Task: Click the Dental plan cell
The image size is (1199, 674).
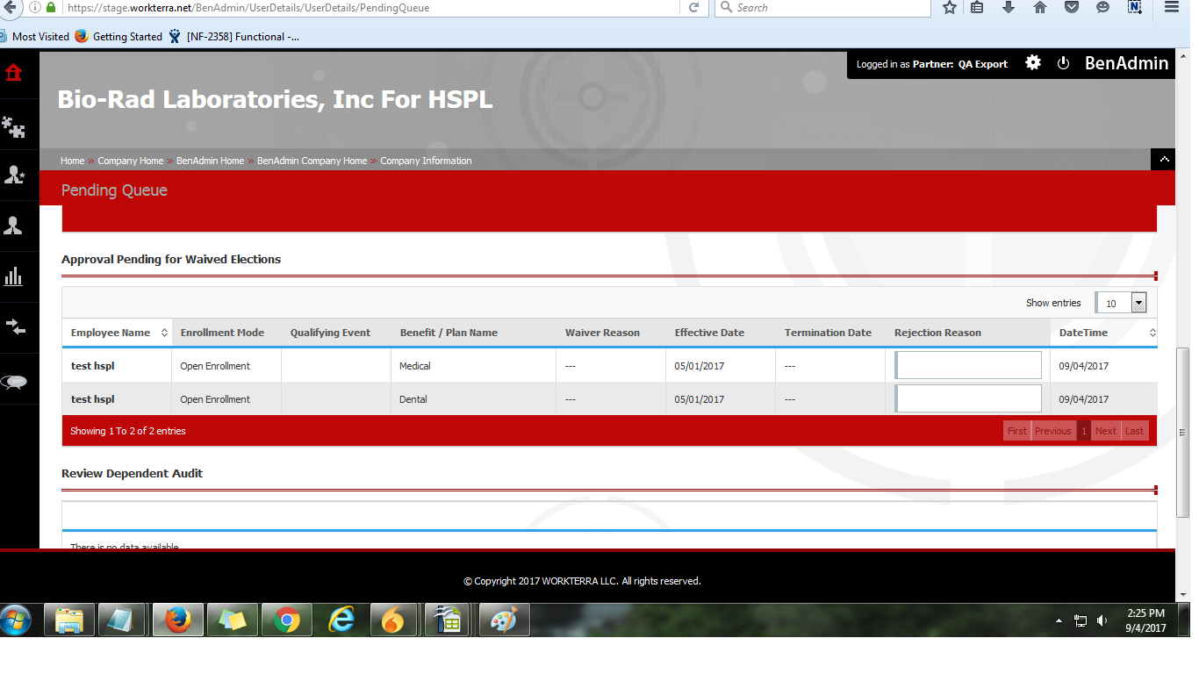Action: pyautogui.click(x=473, y=399)
